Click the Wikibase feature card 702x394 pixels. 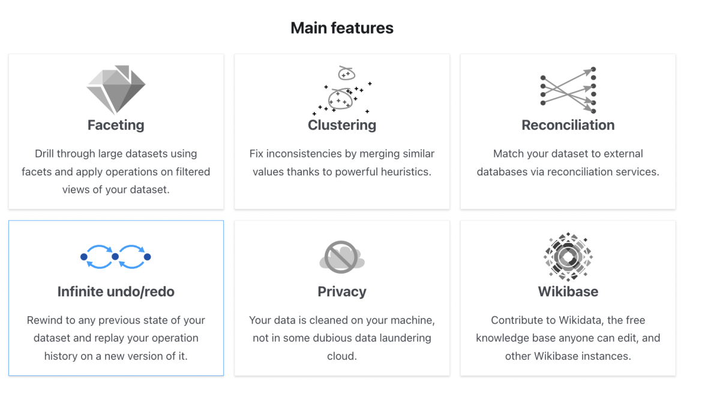(x=568, y=298)
